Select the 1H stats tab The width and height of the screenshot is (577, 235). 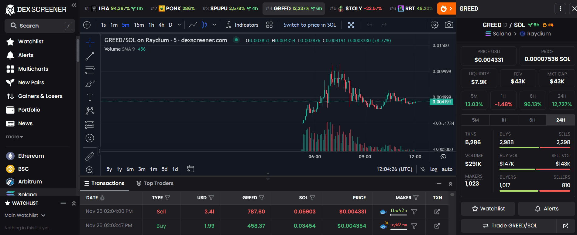[504, 120]
